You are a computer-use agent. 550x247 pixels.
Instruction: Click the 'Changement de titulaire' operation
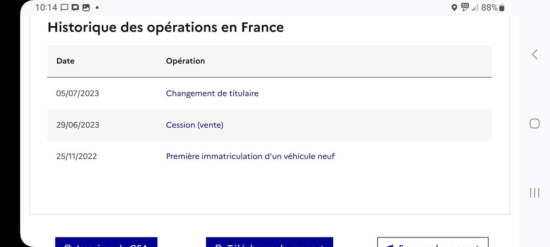[x=212, y=93]
